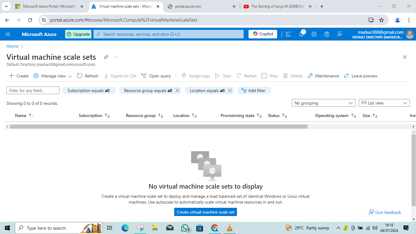Open Copilot in the Azure header

[263, 34]
